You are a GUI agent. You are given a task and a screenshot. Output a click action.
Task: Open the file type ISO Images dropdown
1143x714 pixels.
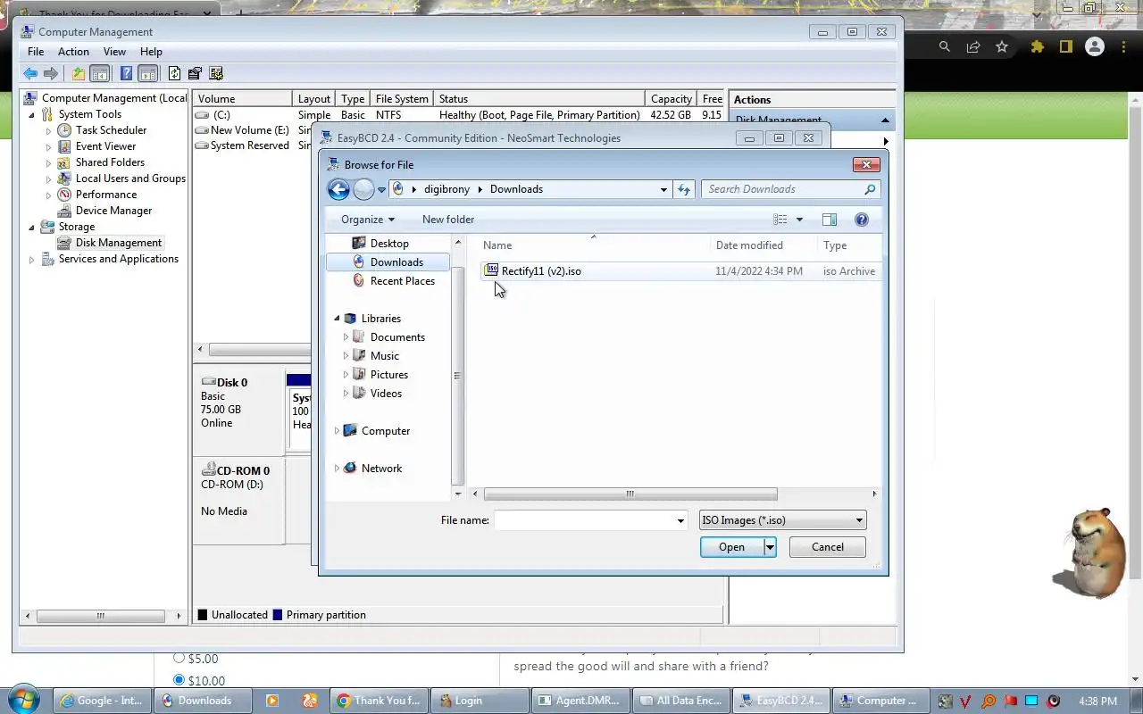pyautogui.click(x=782, y=520)
